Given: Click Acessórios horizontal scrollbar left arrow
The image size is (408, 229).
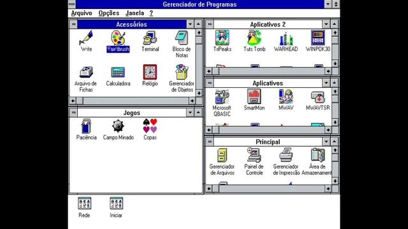Looking at the screenshot, I should pyautogui.click(x=73, y=101).
